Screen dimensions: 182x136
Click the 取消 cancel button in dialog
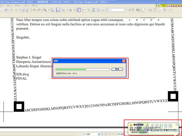[117, 69]
